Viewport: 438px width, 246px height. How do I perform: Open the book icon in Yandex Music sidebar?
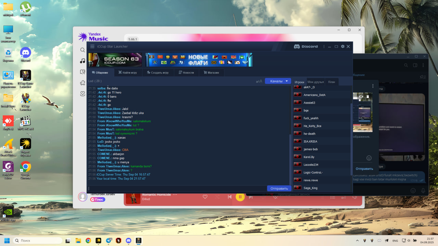click(x=82, y=72)
